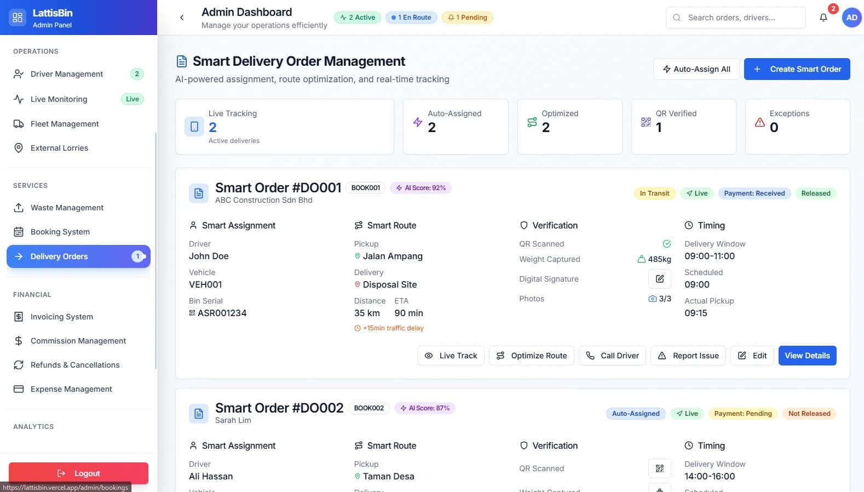Click the digital signature edit icon

(659, 279)
